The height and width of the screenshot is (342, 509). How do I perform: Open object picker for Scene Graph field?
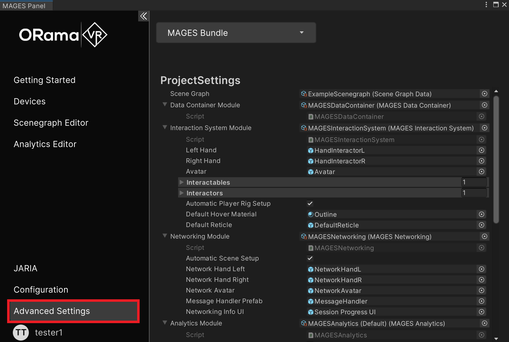tap(484, 94)
